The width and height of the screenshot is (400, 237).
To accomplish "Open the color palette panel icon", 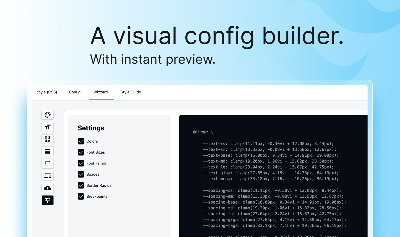I will pos(48,115).
